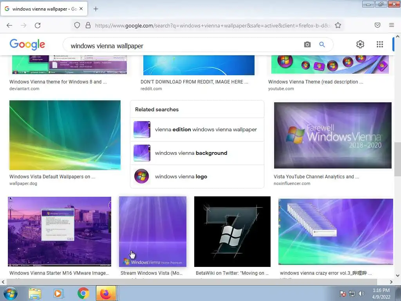This screenshot has height=301, width=401.
Task: Open the tracking protection shield
Action: (x=77, y=25)
